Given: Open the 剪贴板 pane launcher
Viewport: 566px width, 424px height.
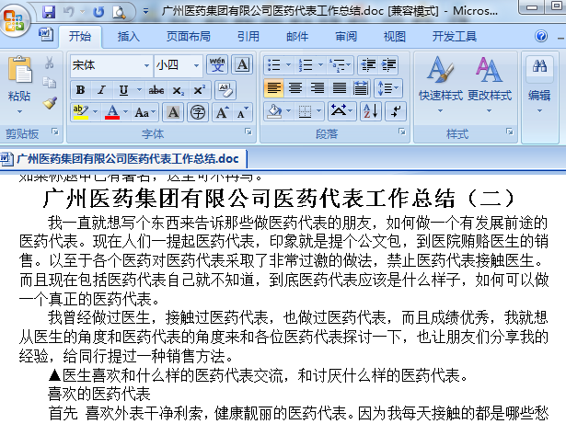Looking at the screenshot, I should click(x=55, y=132).
